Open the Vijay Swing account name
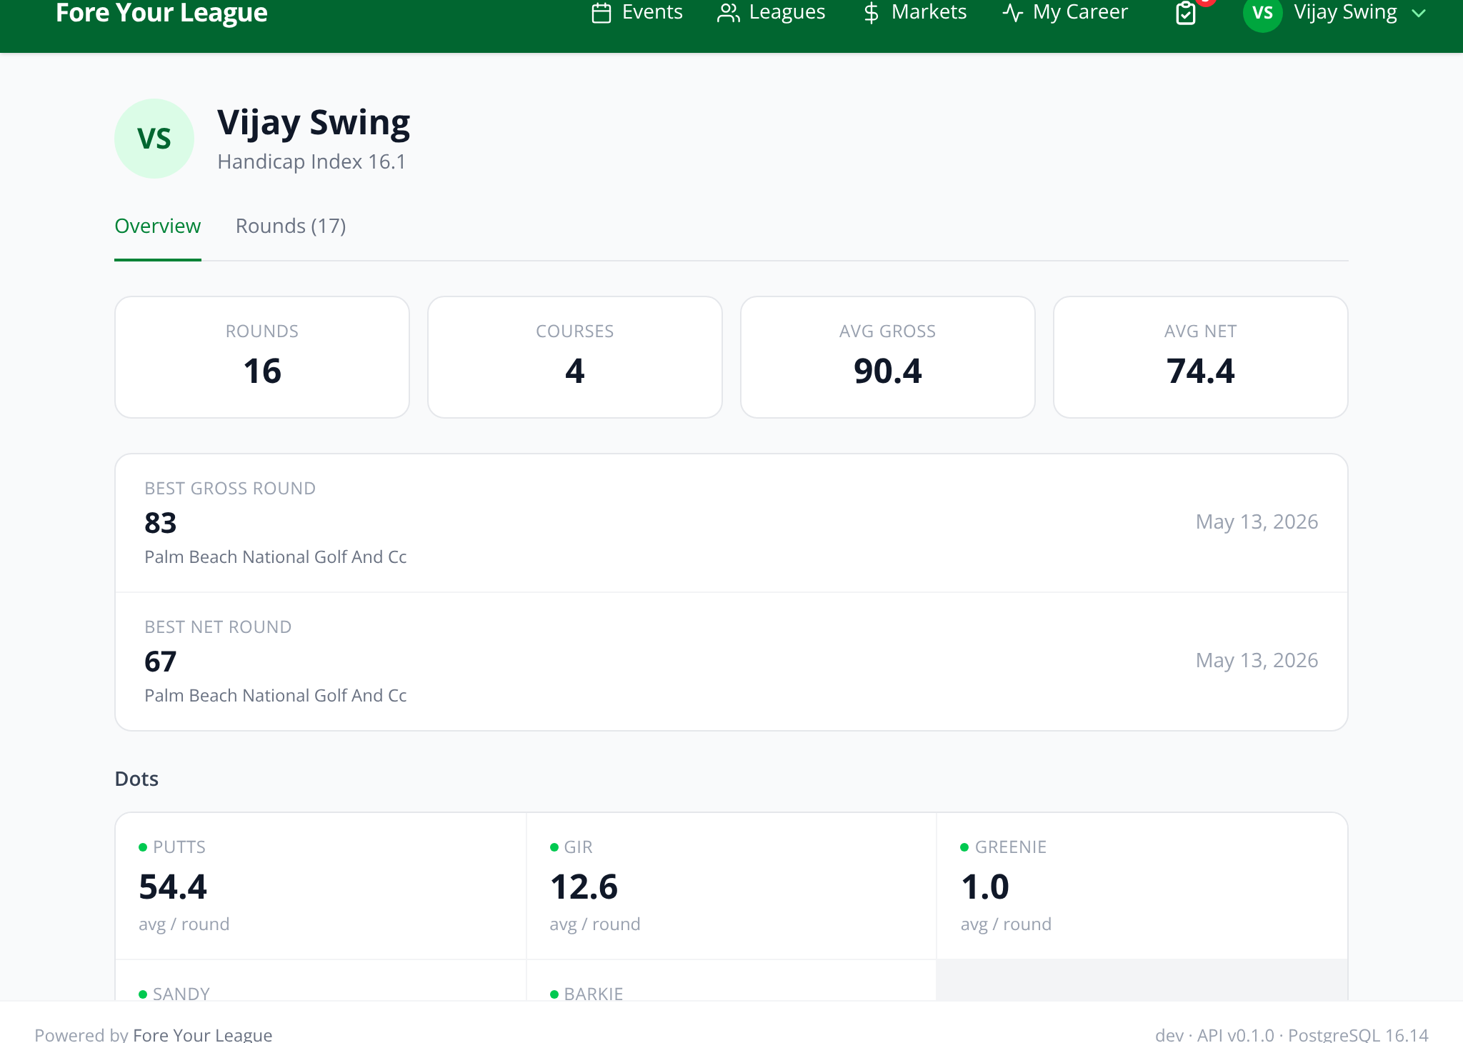 [x=1345, y=13]
